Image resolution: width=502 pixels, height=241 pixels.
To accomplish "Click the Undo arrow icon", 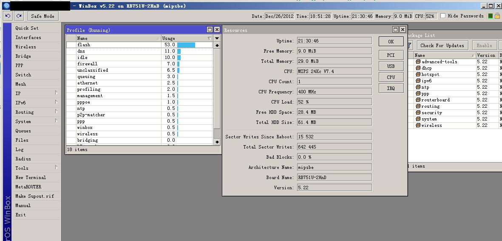I will (x=8, y=16).
